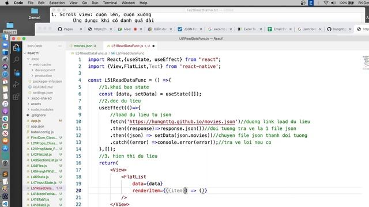Image resolution: width=369 pixels, height=207 pixels.
Task: Expand the node_modules folder
Action: (28, 110)
